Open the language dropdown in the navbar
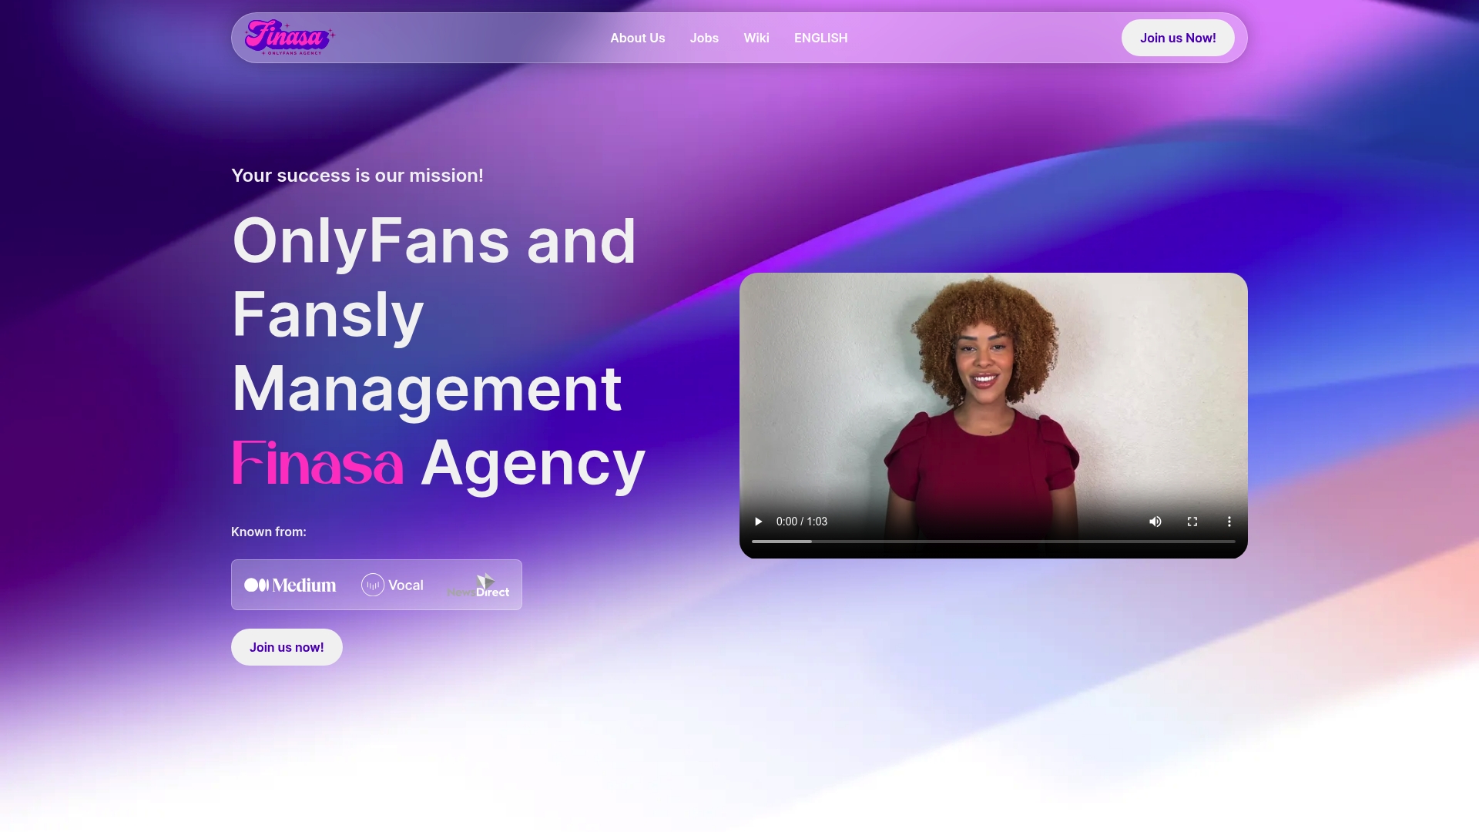The width and height of the screenshot is (1479, 832). point(820,38)
